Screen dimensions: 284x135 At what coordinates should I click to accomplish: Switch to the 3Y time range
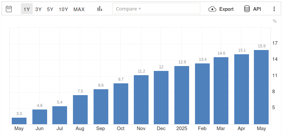point(38,9)
